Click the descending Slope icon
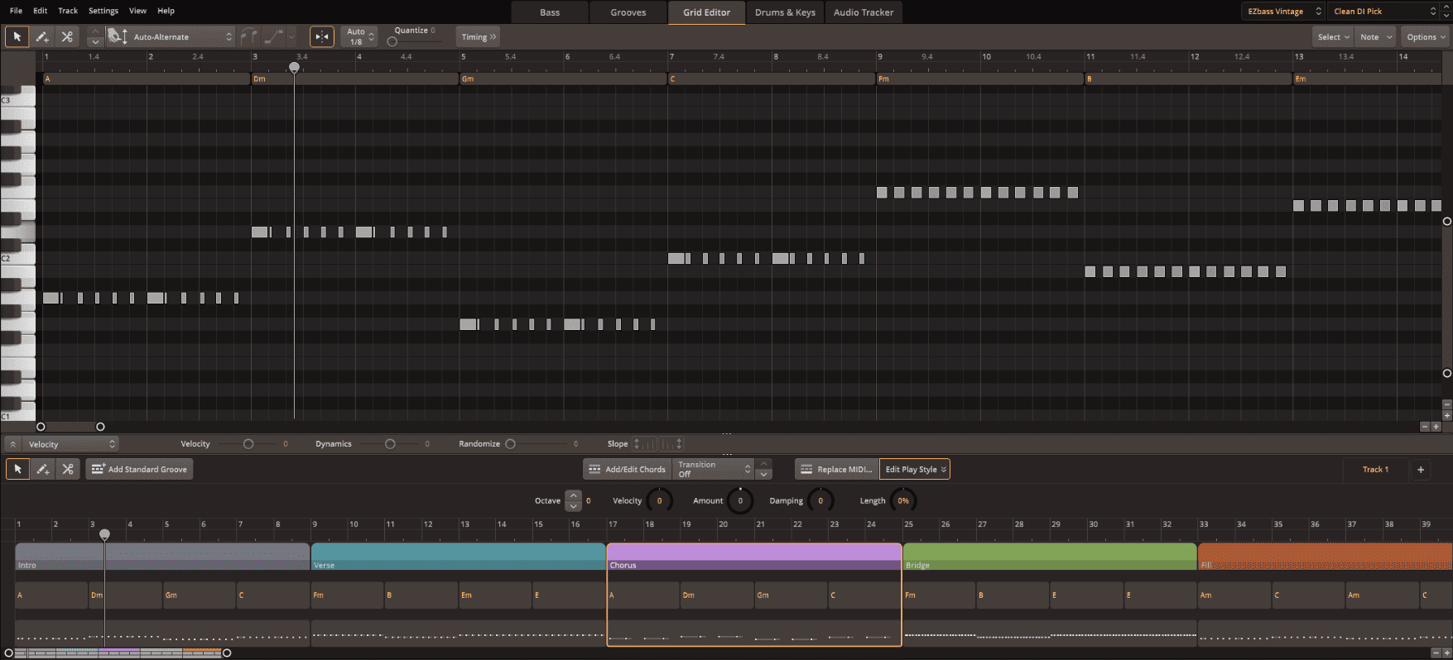 coord(671,444)
